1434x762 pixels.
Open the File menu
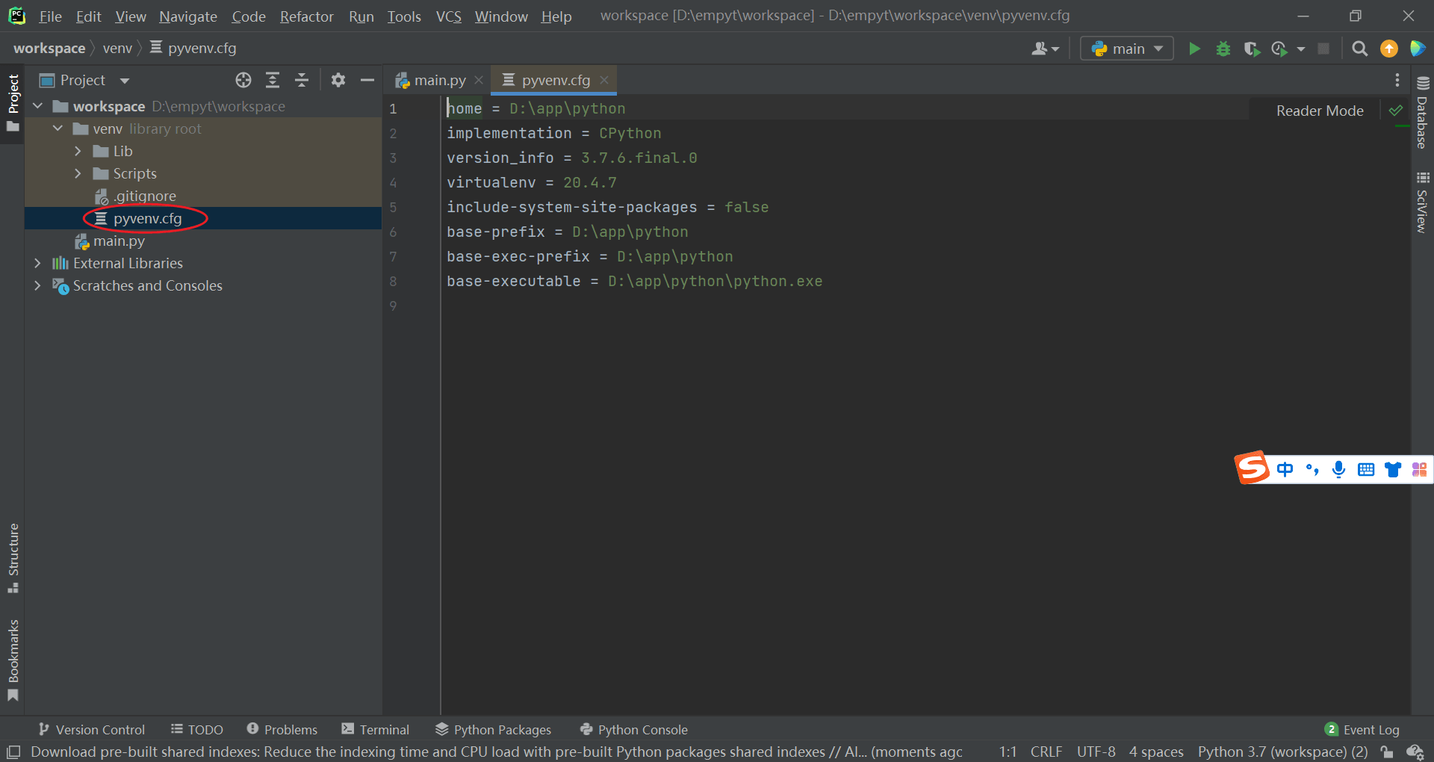click(50, 16)
